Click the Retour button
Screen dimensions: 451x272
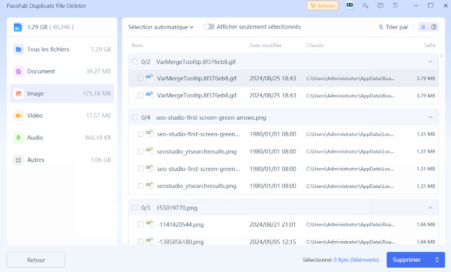coord(36,260)
